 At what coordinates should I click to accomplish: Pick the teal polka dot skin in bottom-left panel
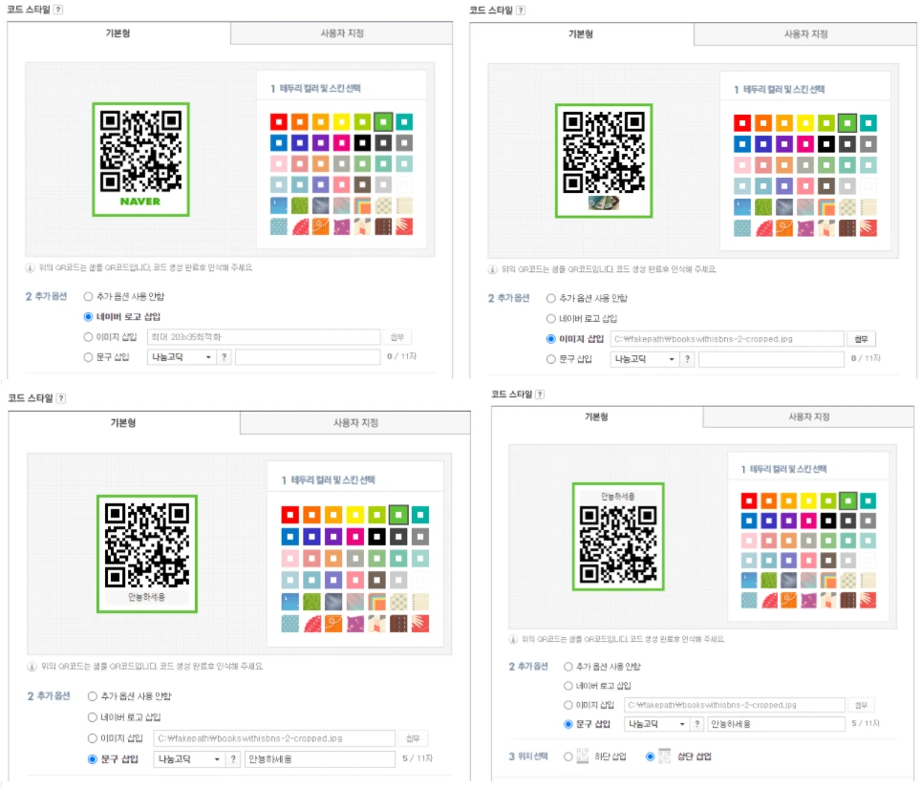tap(289, 624)
